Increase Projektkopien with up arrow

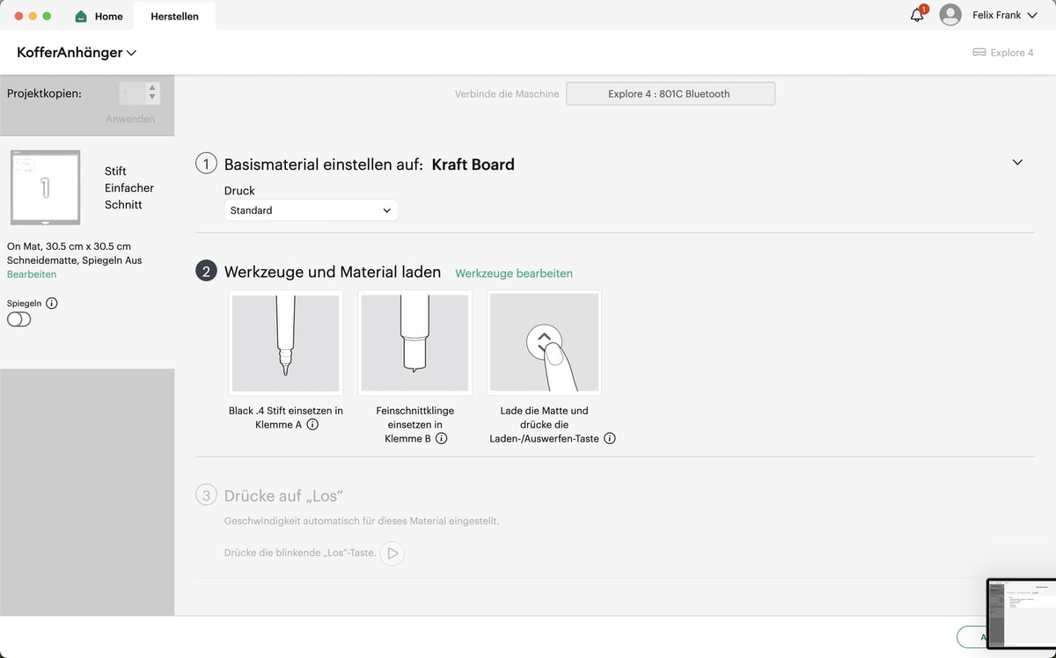[153, 88]
